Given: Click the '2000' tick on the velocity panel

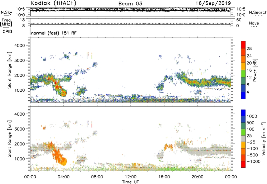Looking at the screenshot, I should tap(20, 144).
